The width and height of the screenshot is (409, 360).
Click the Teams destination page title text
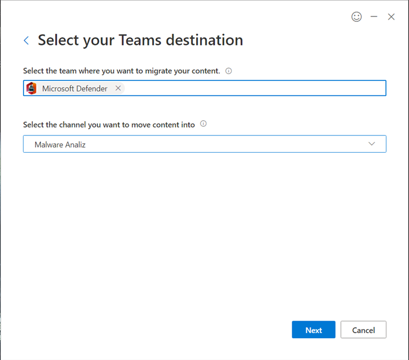tap(140, 40)
